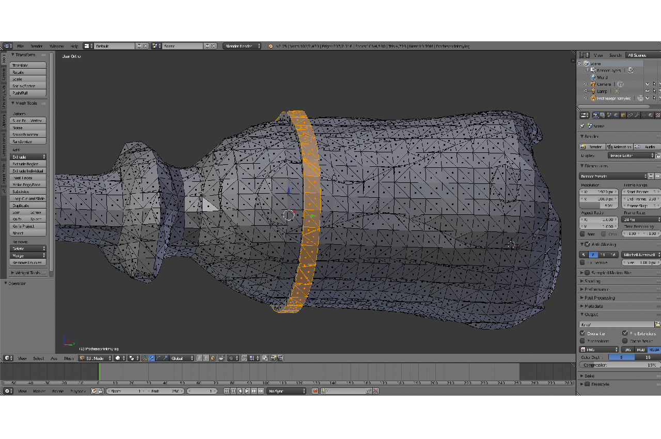Open the Window menu
661x439 pixels.
coord(56,46)
